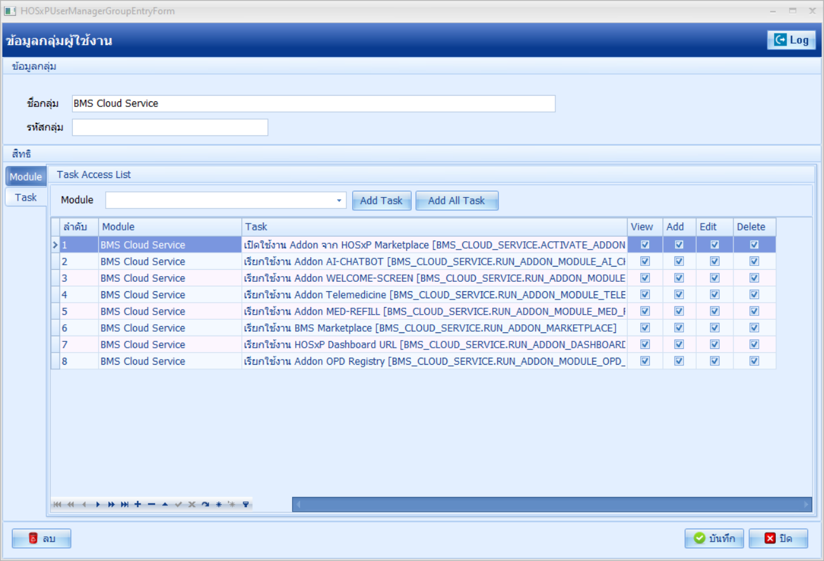The width and height of the screenshot is (824, 561).
Task: Select the Telemedicine task cell
Action: [434, 294]
